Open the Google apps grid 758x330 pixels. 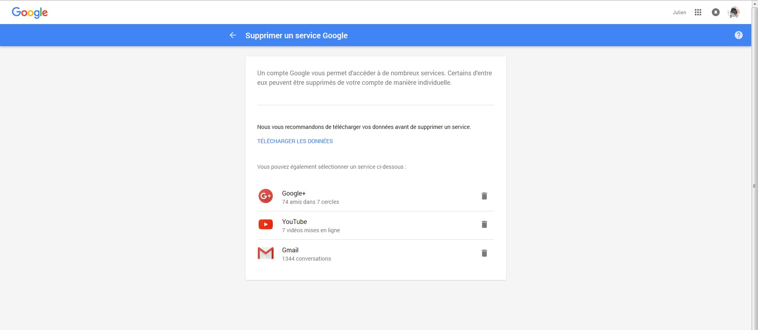(698, 13)
